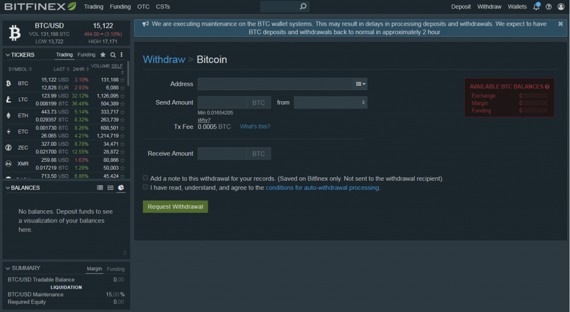Click the ETC coin icon in tickers

point(8,131)
